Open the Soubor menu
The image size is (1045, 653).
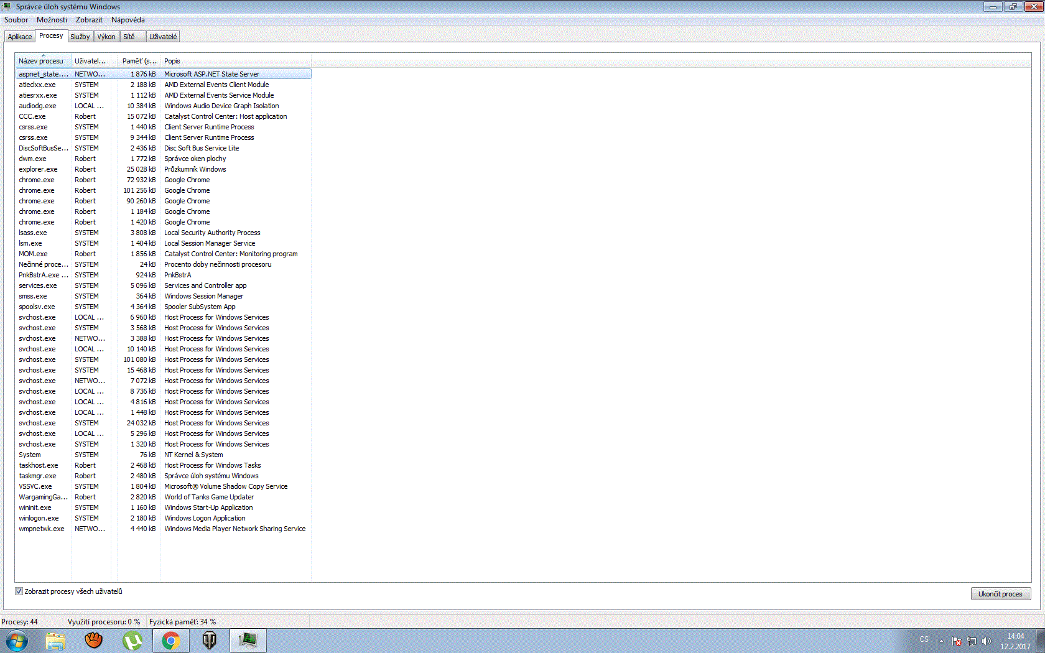[16, 20]
